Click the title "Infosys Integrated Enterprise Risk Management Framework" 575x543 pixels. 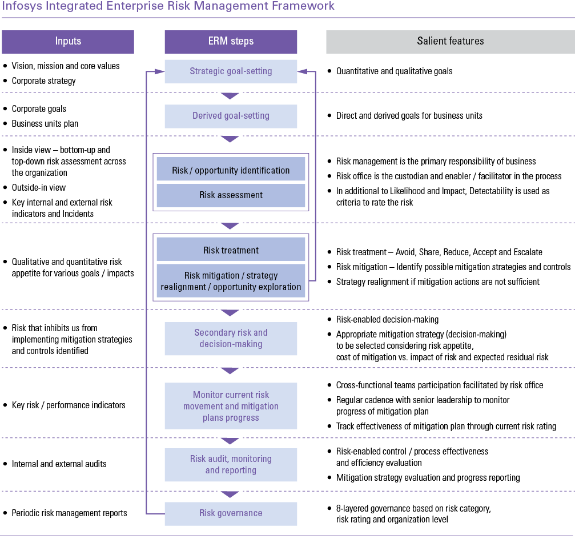coord(168,6)
